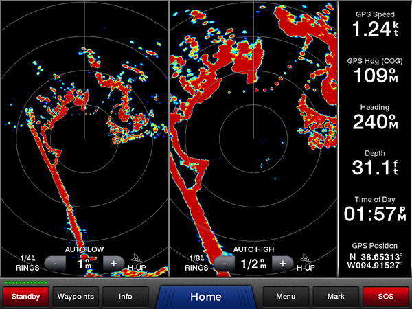The width and height of the screenshot is (412, 309).
Task: Tap the Info button
Action: tap(126, 297)
